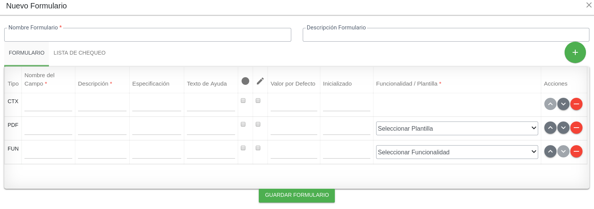Remove the FUN row
This screenshot has width=594, height=209.
point(576,151)
